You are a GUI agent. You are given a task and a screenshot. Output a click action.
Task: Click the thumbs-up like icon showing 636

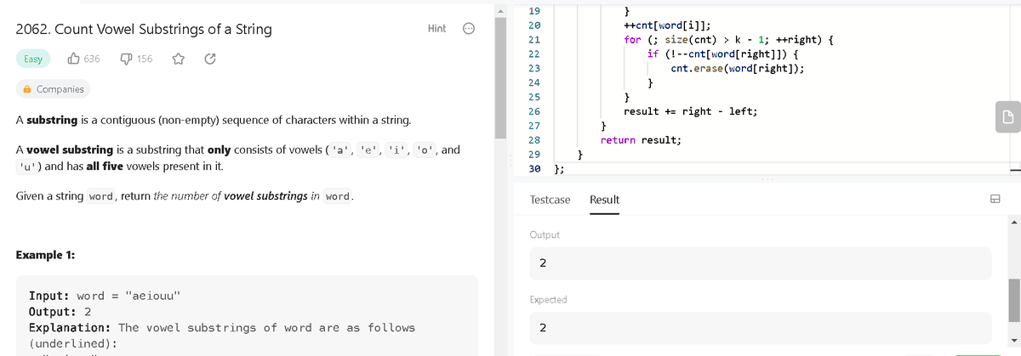pyautogui.click(x=74, y=59)
